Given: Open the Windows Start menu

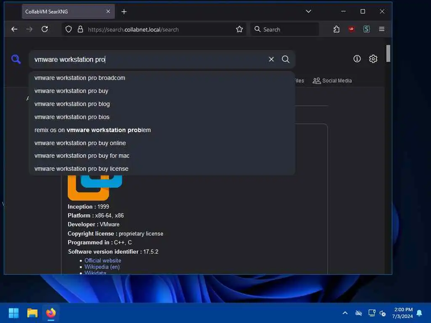Looking at the screenshot, I should [13, 313].
